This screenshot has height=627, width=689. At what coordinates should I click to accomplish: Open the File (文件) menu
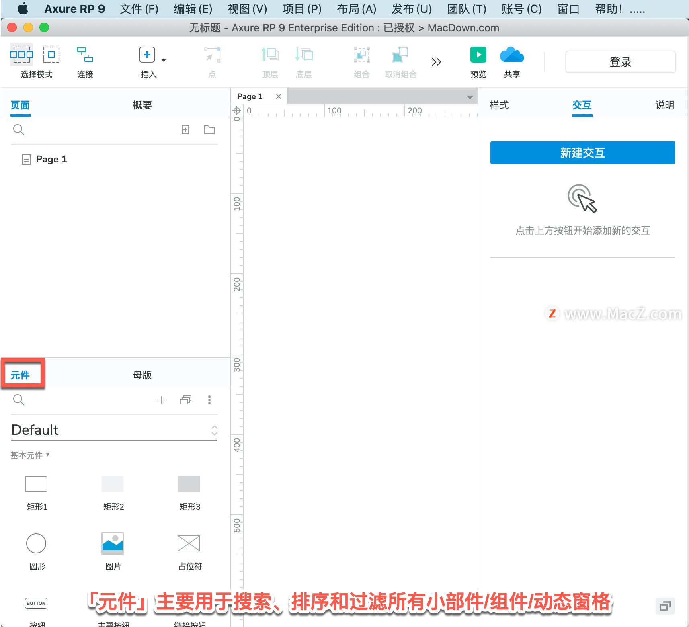click(x=139, y=9)
